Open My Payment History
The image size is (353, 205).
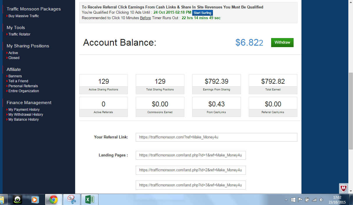(x=24, y=110)
